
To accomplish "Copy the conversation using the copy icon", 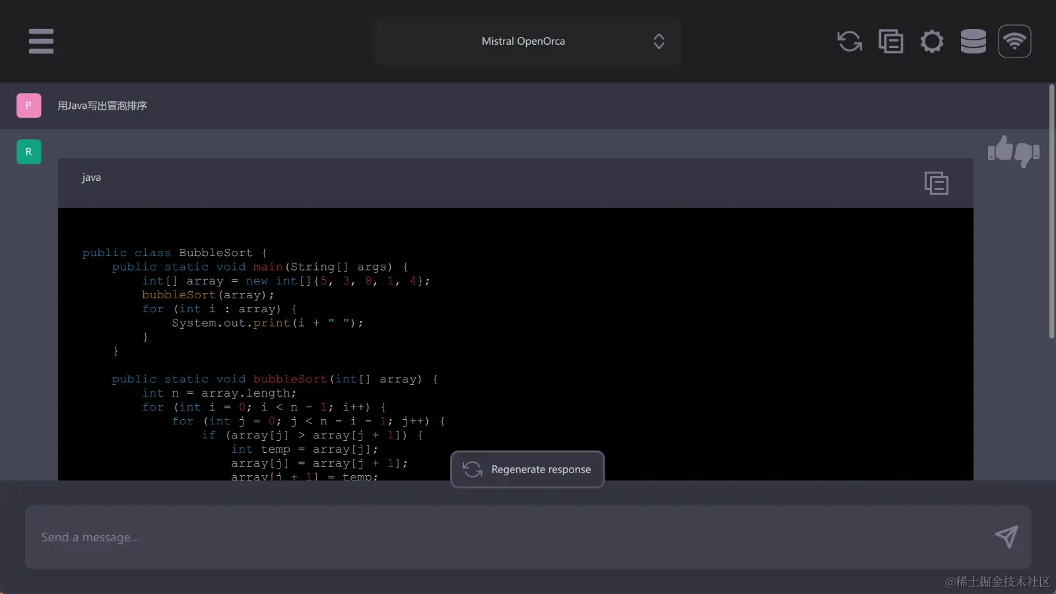I will coord(890,41).
